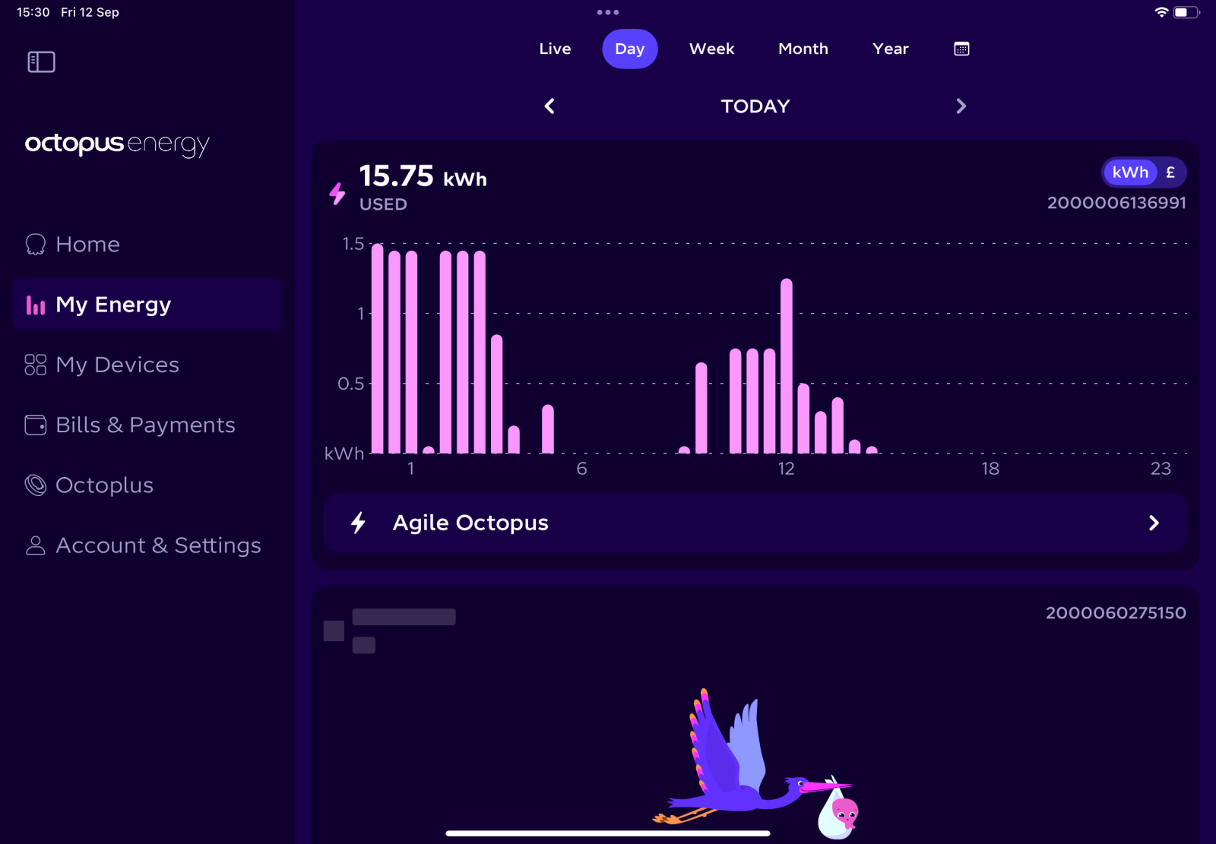Click the TODAY date label

[x=755, y=106]
